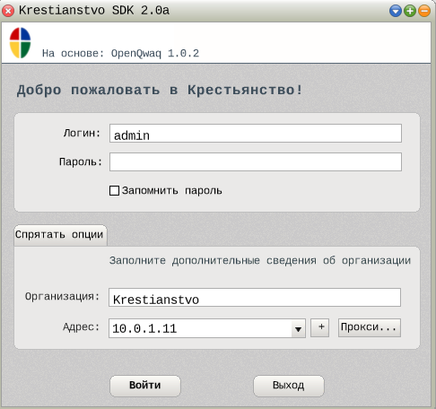Click the Добро пожаловать в Крестьянство! heading
The image size is (436, 409).
(160, 91)
